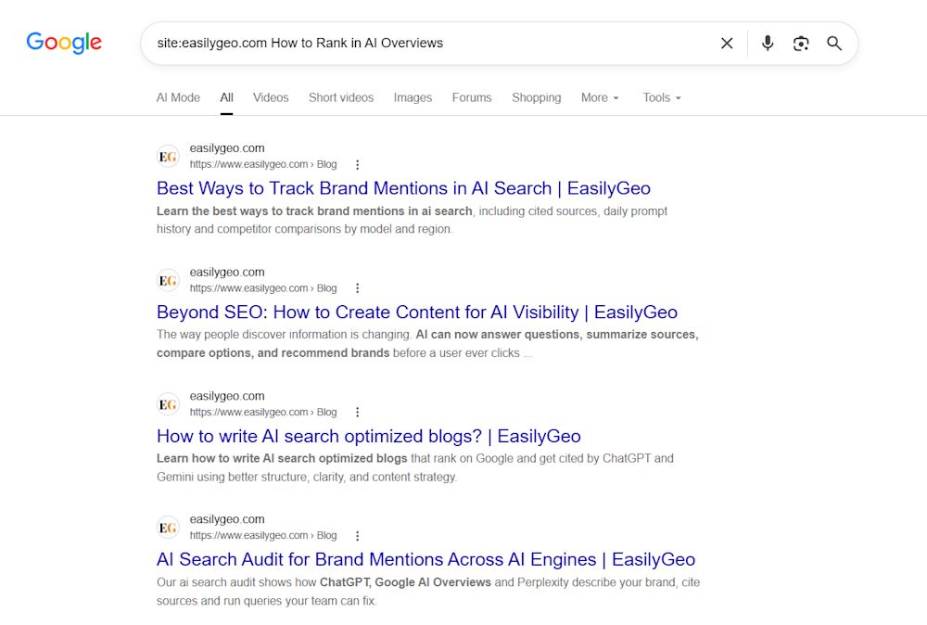This screenshot has width=927, height=625.
Task: Switch to Shopping tab
Action: [536, 97]
